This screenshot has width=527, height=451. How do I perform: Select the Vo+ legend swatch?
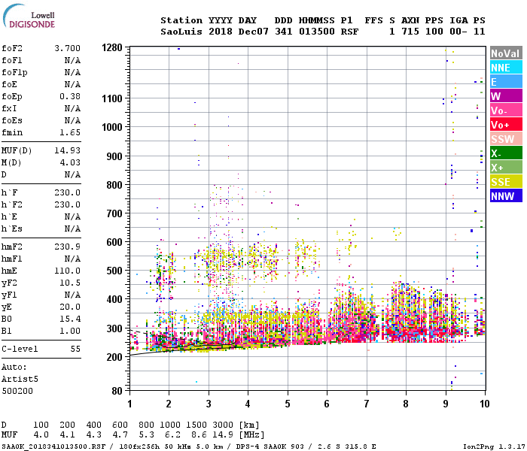point(506,125)
